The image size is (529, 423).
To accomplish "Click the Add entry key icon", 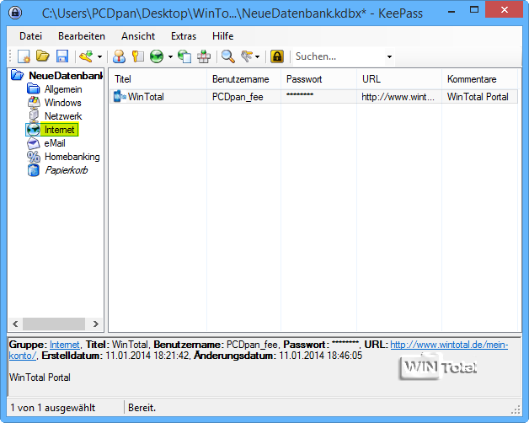I will point(87,56).
